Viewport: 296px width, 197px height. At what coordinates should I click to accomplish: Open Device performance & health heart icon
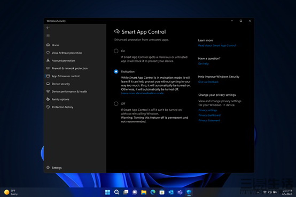coord(48,92)
